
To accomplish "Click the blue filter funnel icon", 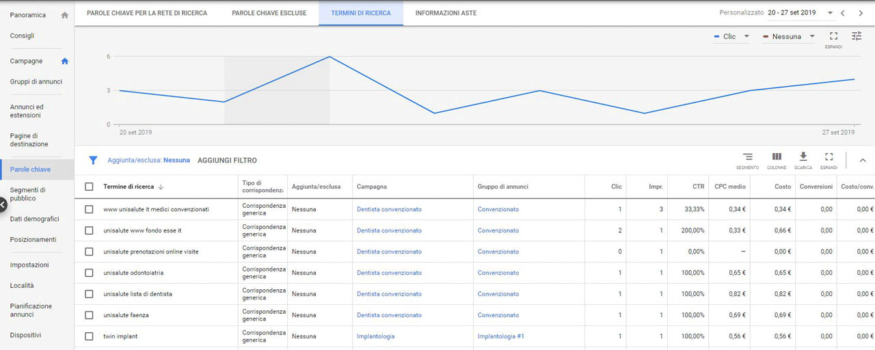I will click(x=93, y=161).
